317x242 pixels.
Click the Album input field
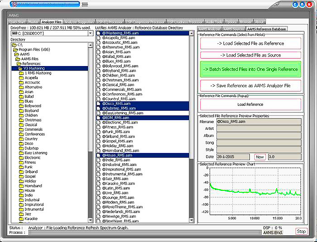(259, 136)
